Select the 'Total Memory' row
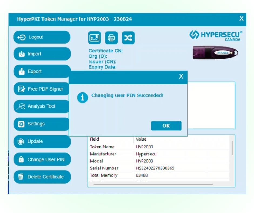The width and height of the screenshot is (254, 213). click(159, 175)
